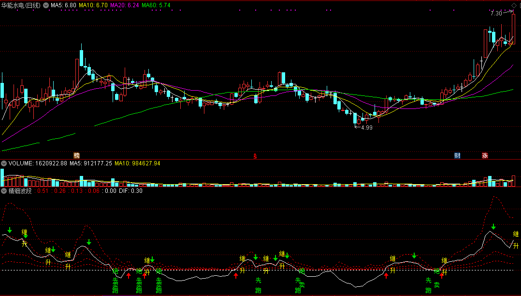Click the red 0.51 indicator value
The height and width of the screenshot is (296, 521).
[x=43, y=191]
